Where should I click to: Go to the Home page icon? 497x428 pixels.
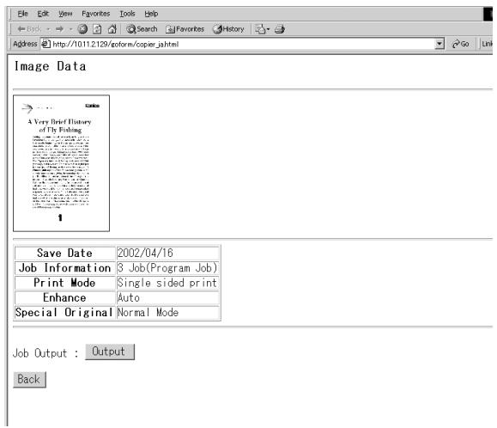112,29
